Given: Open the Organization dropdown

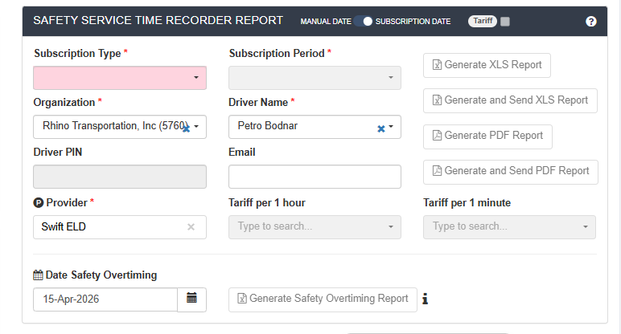Looking at the screenshot, I should 196,127.
